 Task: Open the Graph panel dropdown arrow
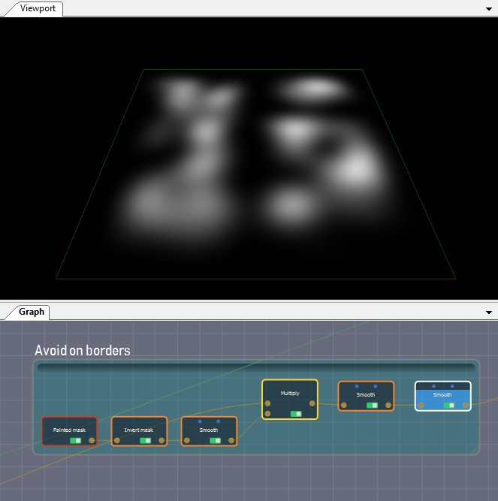pyautogui.click(x=490, y=312)
